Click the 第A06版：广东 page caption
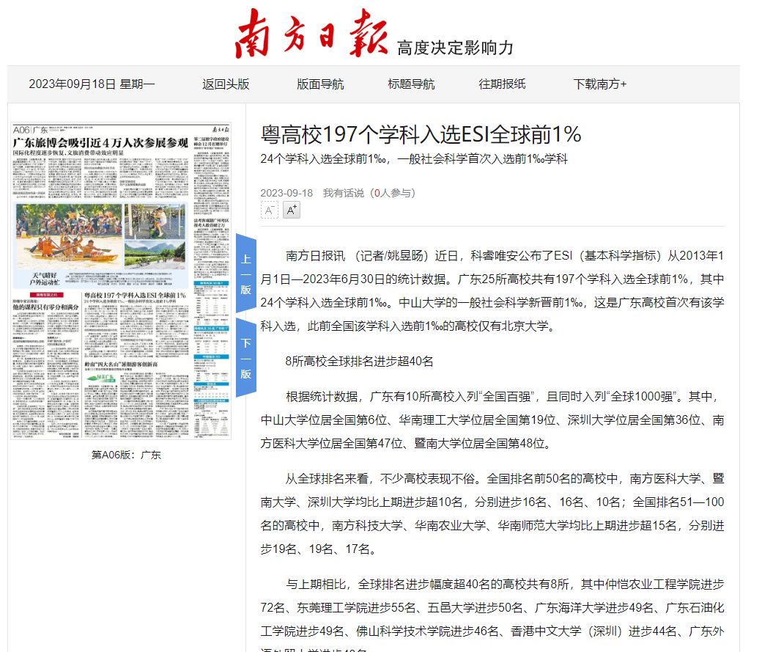 (x=126, y=455)
